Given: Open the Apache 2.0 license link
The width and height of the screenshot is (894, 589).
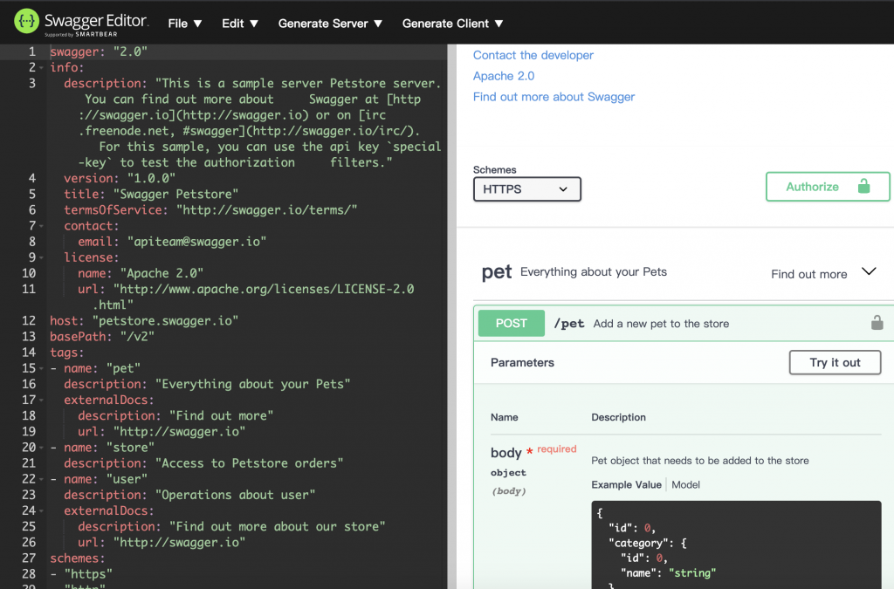Looking at the screenshot, I should 504,76.
